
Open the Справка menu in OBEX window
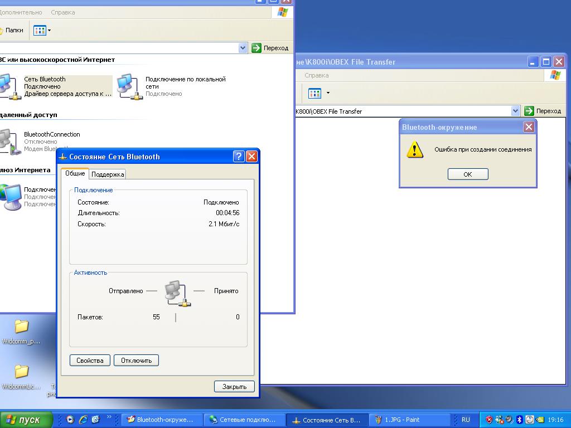316,75
